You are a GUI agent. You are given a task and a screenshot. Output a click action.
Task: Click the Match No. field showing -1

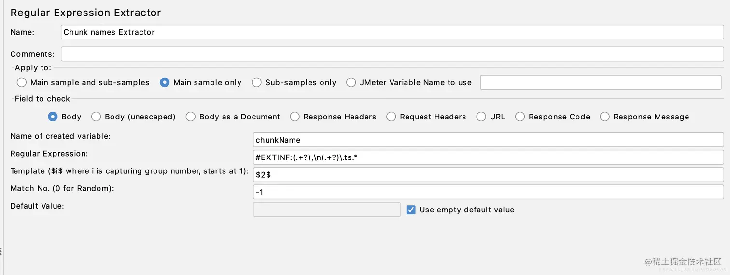[x=489, y=192]
